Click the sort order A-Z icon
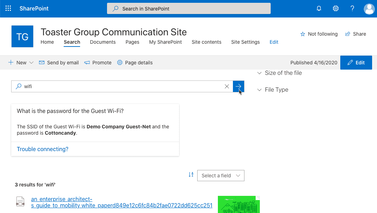This screenshot has height=213, width=377. 191,175
